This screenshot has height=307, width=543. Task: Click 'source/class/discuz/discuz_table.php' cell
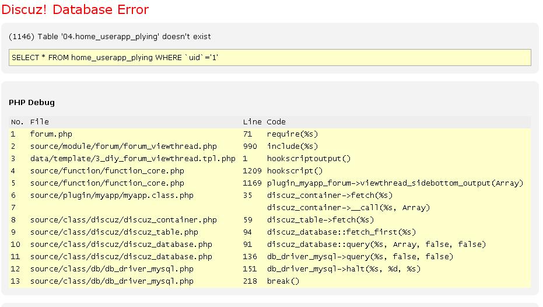click(x=114, y=232)
